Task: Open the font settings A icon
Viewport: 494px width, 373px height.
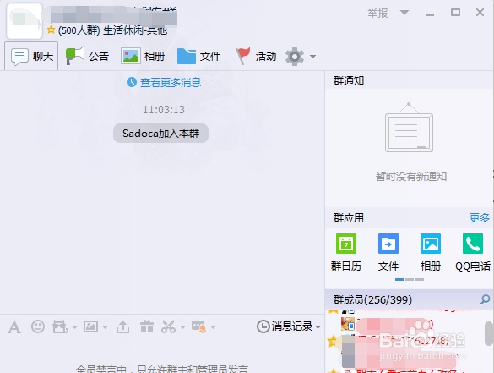Action: [14, 327]
